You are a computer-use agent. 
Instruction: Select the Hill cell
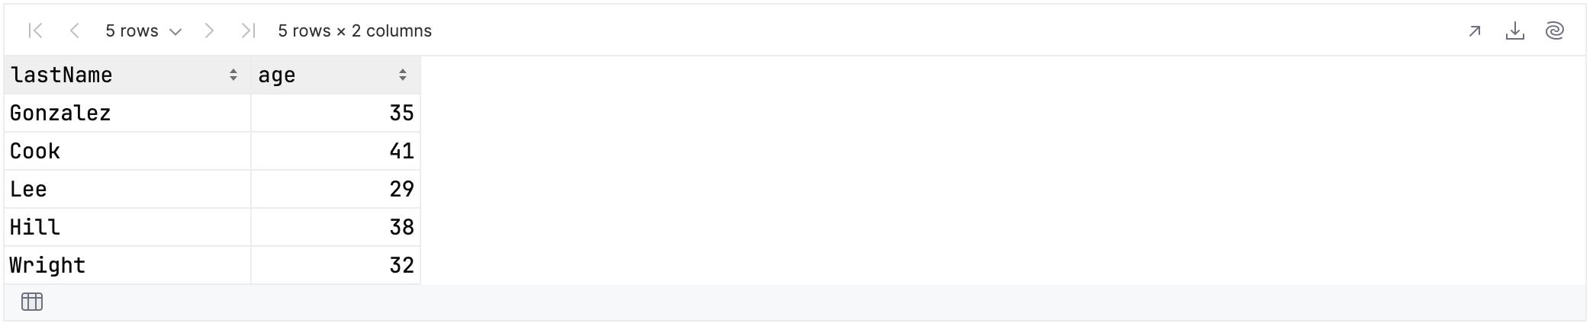pyautogui.click(x=127, y=227)
